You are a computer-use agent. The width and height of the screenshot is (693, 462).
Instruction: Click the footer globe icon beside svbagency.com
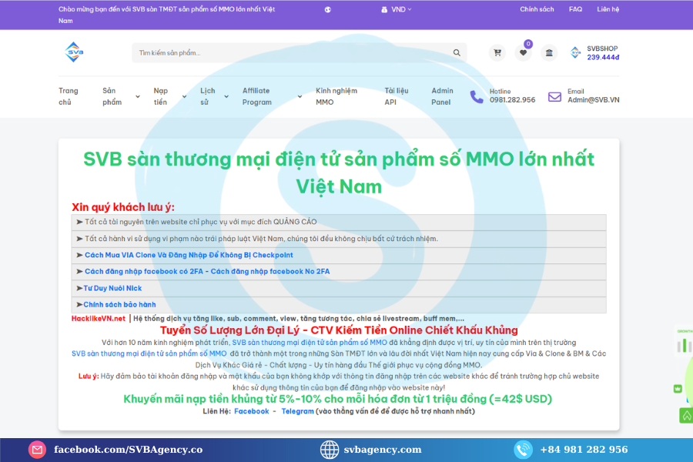click(329, 450)
